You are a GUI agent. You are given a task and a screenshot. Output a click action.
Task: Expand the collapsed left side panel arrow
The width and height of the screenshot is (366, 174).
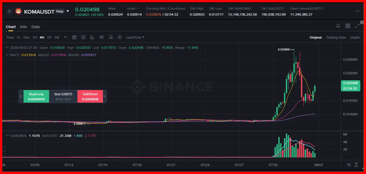click(4, 151)
